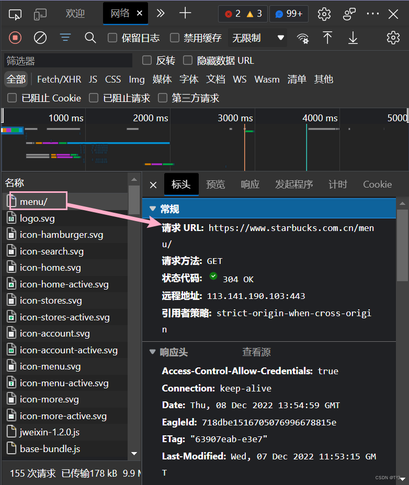The image size is (409, 485).
Task: Filter by Wasm requests
Action: (267, 79)
